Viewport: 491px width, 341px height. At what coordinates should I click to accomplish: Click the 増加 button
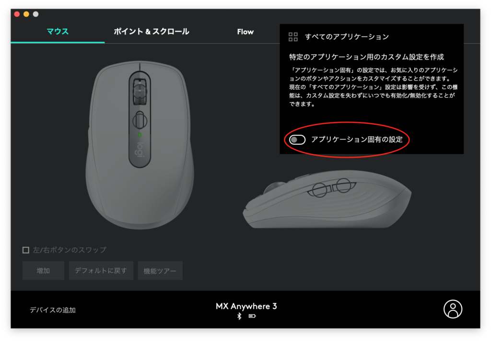coord(43,270)
